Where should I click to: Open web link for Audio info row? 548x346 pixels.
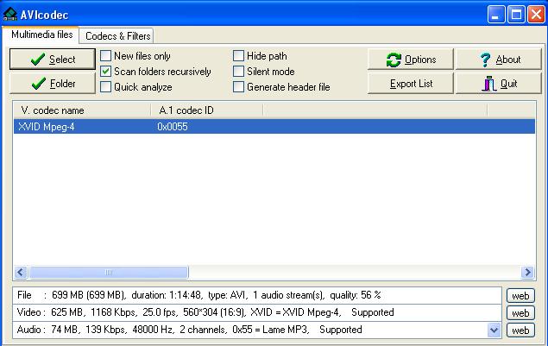[520, 330]
